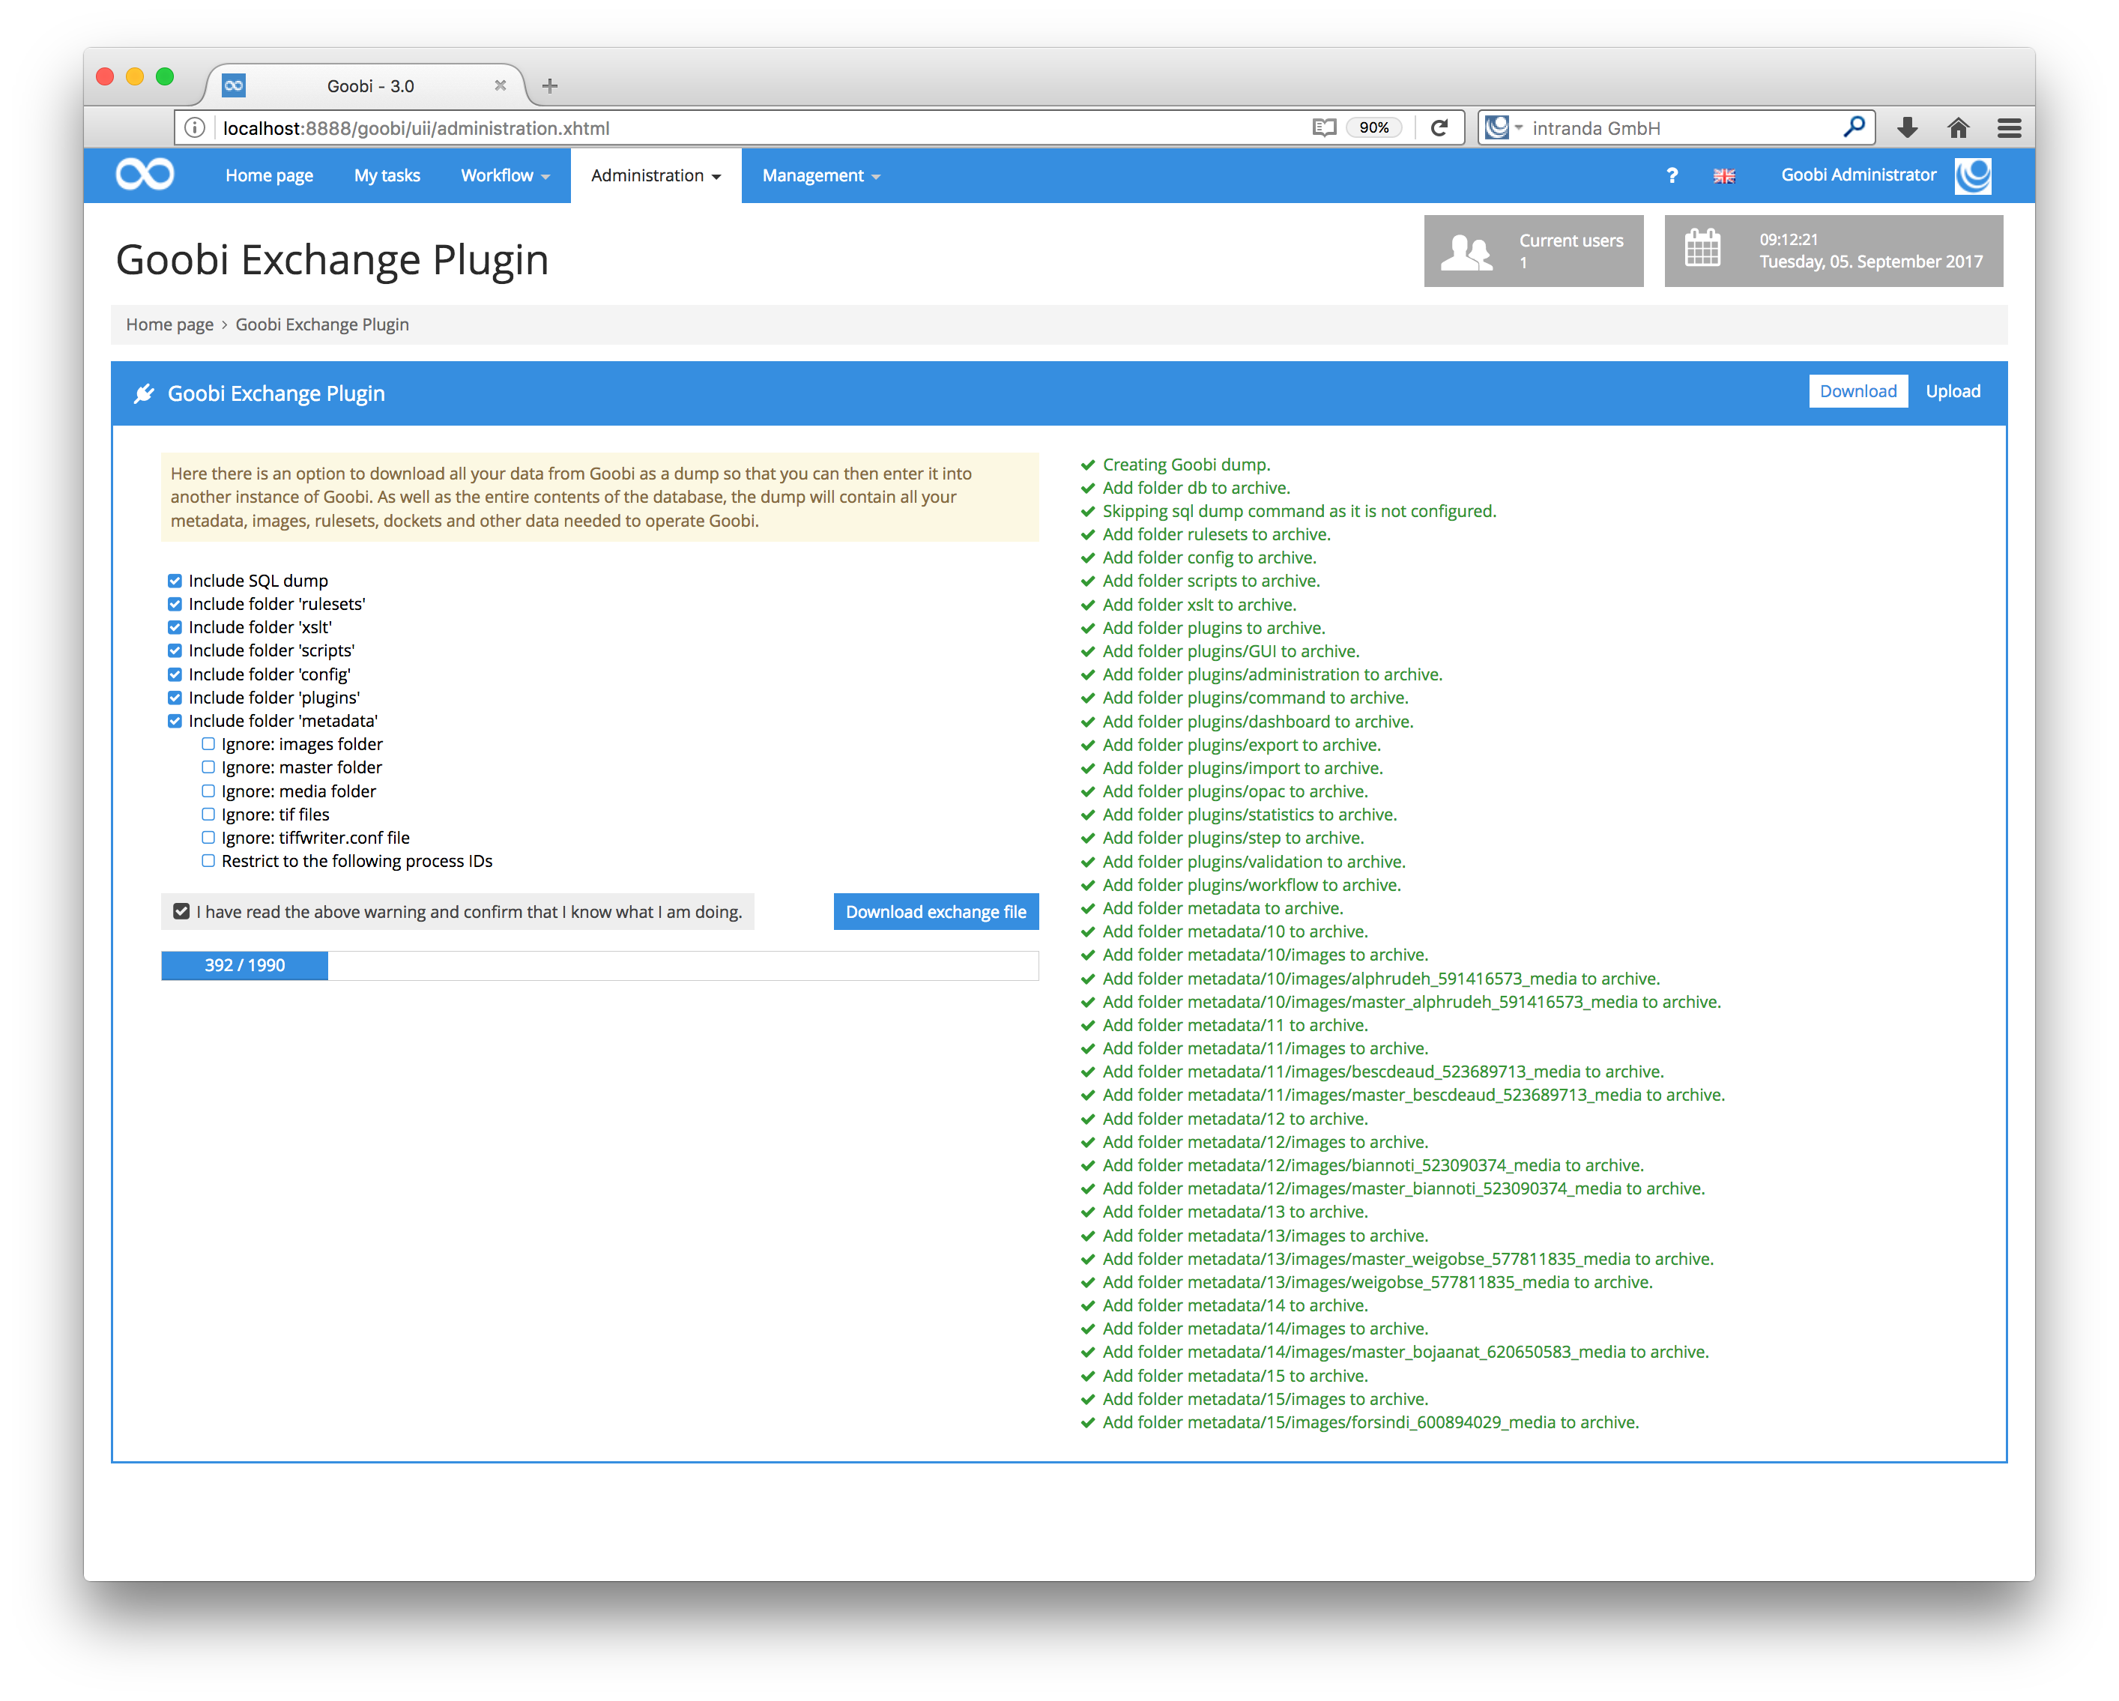This screenshot has width=2119, height=1701.
Task: Check Ignore: tif files
Action: coord(208,815)
